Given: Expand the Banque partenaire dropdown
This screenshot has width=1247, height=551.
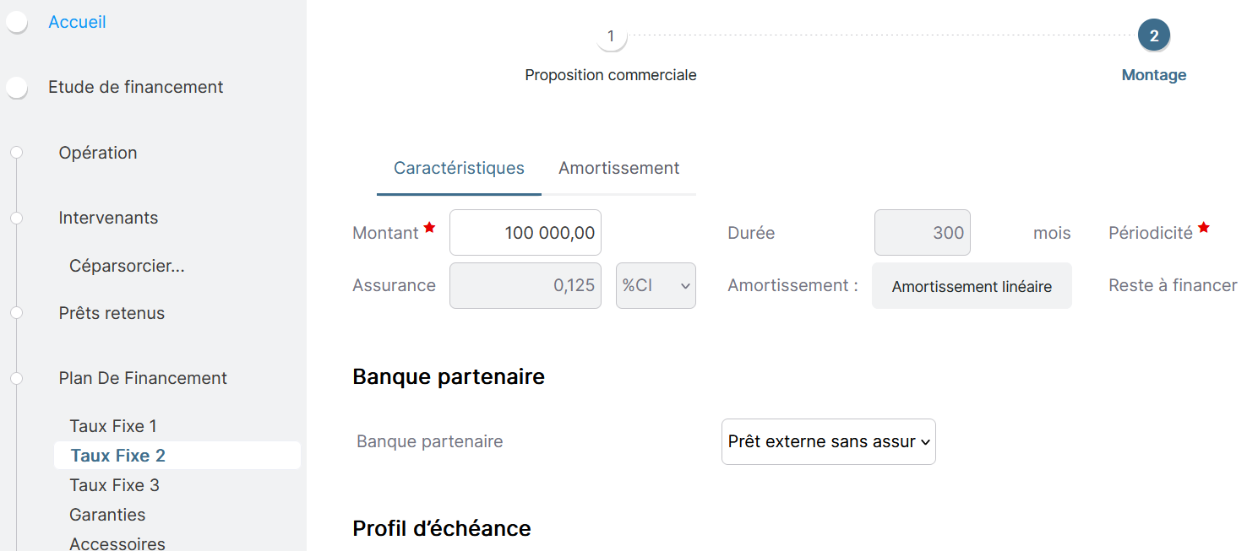Looking at the screenshot, I should tap(828, 441).
